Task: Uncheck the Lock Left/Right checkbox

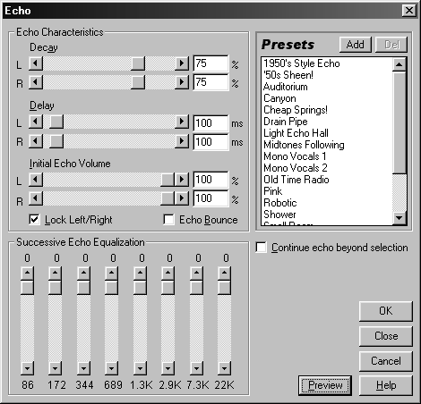Action: tap(34, 220)
